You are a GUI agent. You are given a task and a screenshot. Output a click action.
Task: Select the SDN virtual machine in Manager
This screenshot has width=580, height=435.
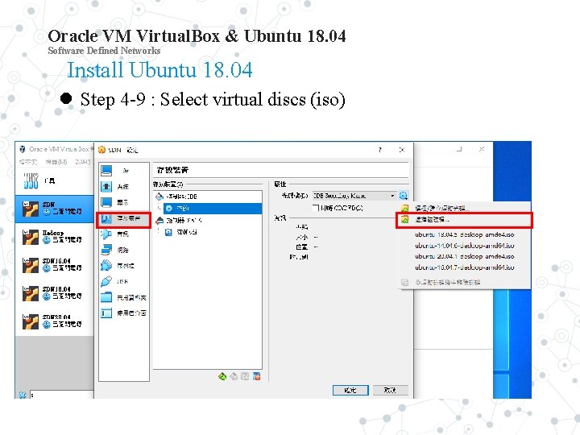coord(54,209)
